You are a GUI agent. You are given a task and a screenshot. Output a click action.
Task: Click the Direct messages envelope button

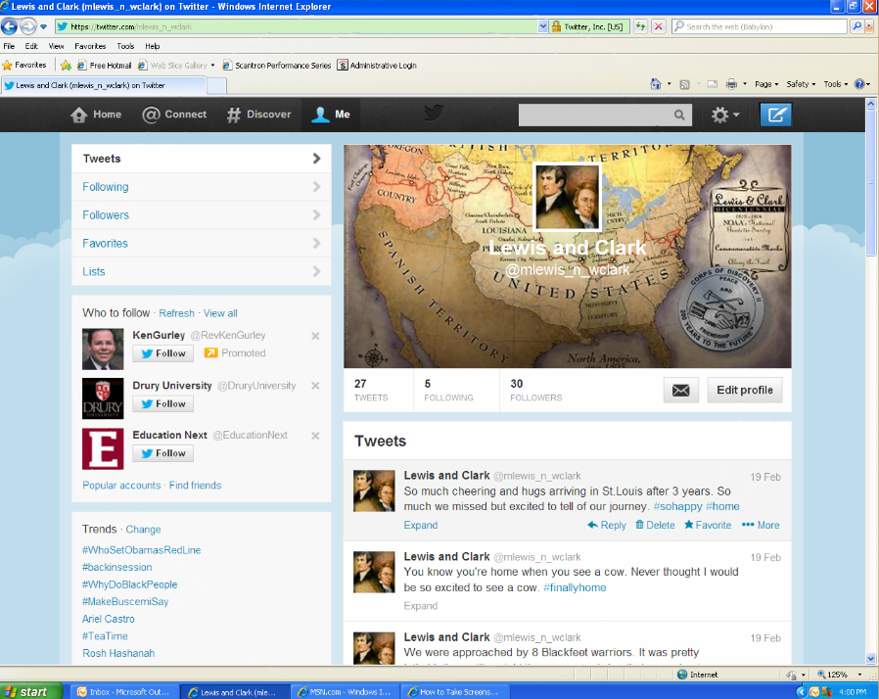pos(681,391)
